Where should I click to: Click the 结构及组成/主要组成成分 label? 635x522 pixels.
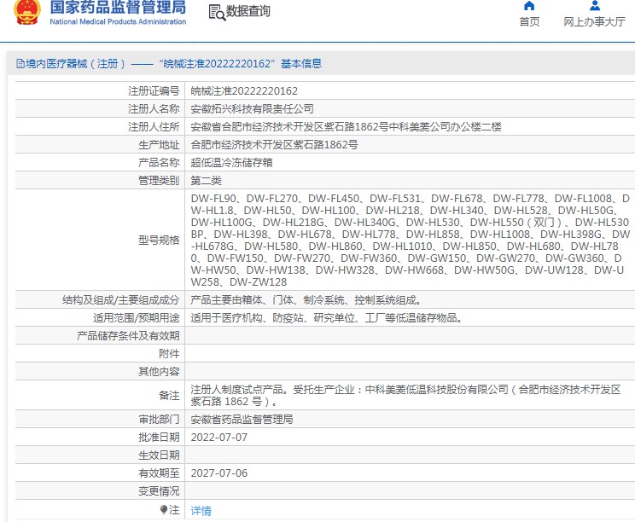pos(120,300)
